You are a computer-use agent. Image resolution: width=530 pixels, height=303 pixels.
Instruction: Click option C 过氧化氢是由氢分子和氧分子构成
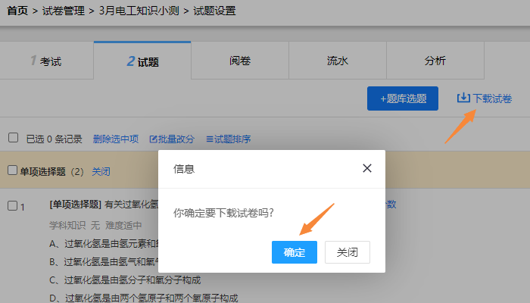pos(125,280)
